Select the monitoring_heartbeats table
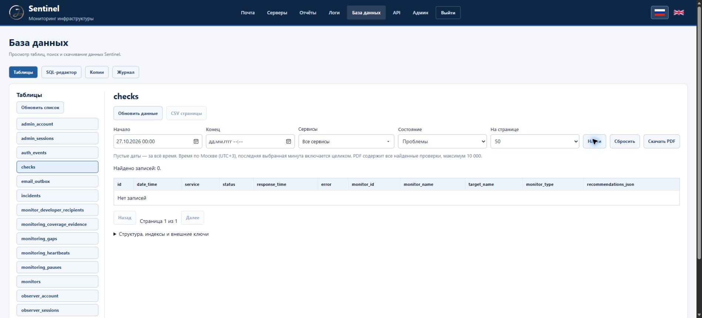The image size is (702, 318). coord(57,253)
